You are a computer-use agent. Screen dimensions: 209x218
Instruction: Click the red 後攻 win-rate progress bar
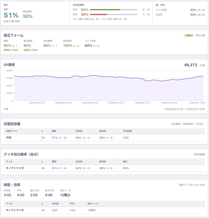pyautogui.click(x=114, y=14)
